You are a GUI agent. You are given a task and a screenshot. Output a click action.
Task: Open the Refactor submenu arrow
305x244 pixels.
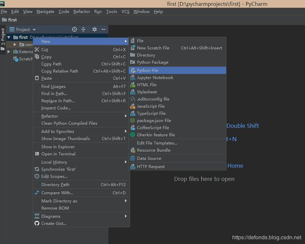126,116
